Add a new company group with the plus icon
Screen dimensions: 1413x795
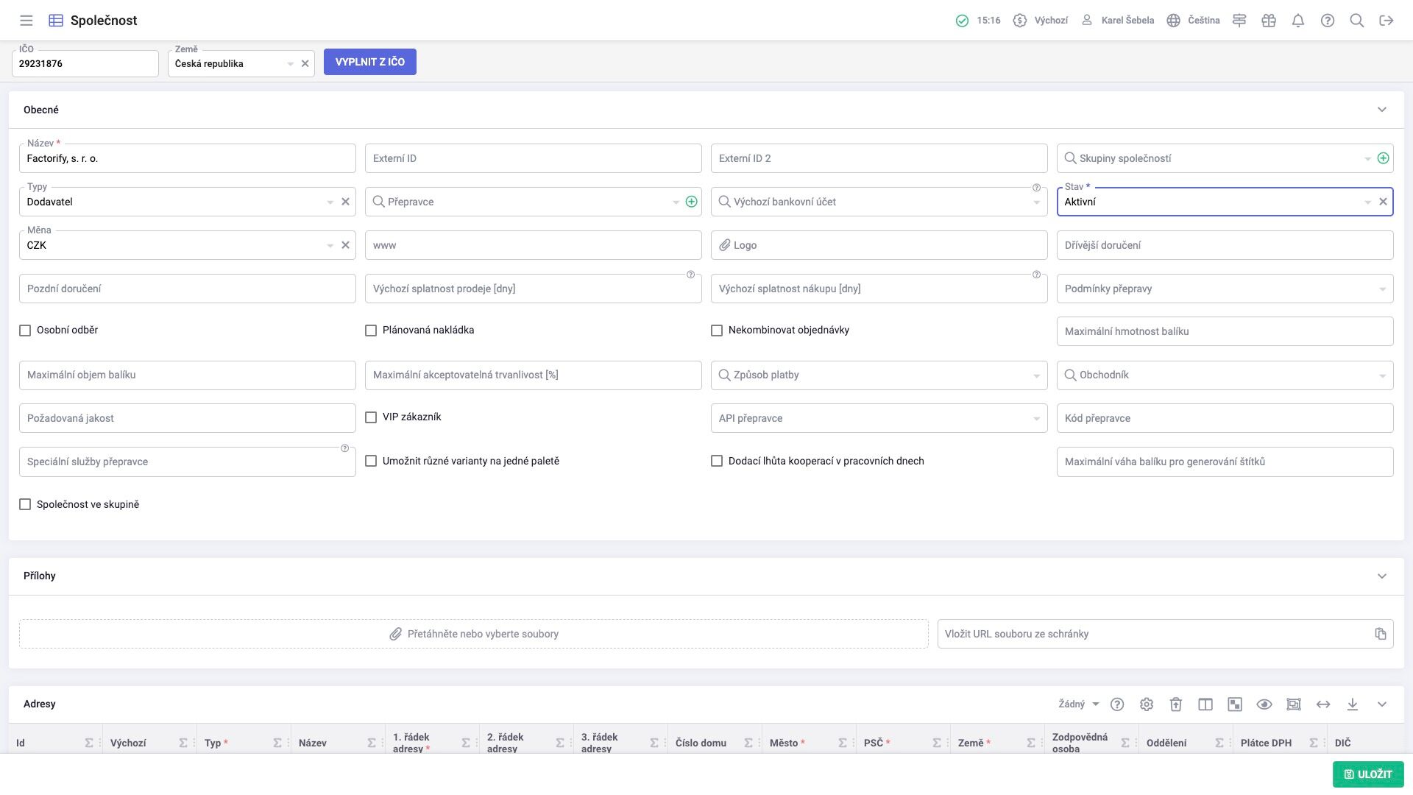[1384, 158]
